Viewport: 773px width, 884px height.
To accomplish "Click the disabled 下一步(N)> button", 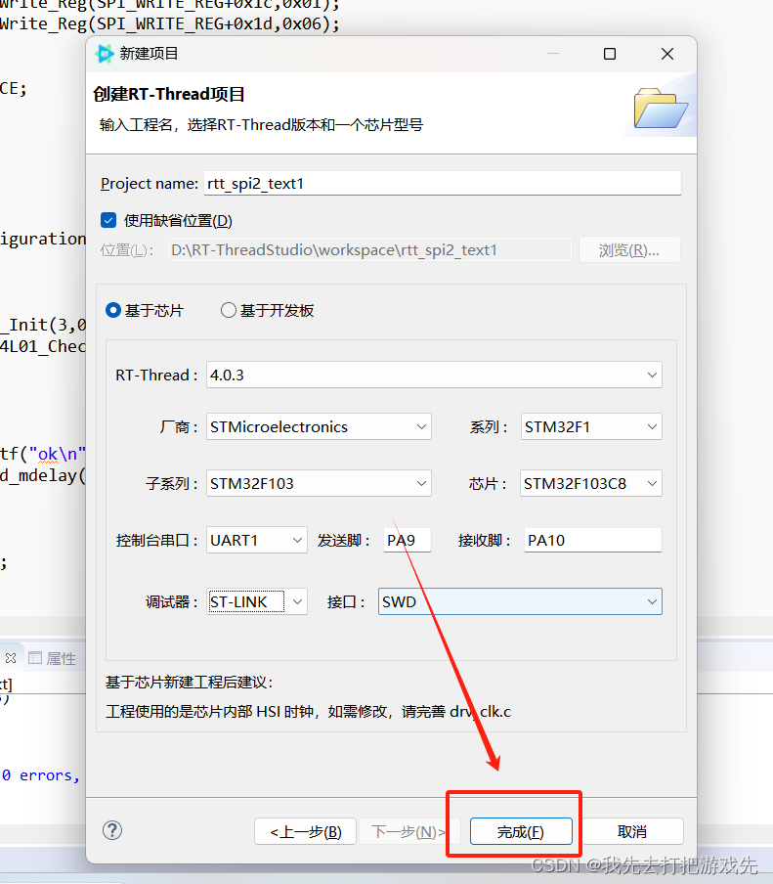I will pyautogui.click(x=409, y=831).
